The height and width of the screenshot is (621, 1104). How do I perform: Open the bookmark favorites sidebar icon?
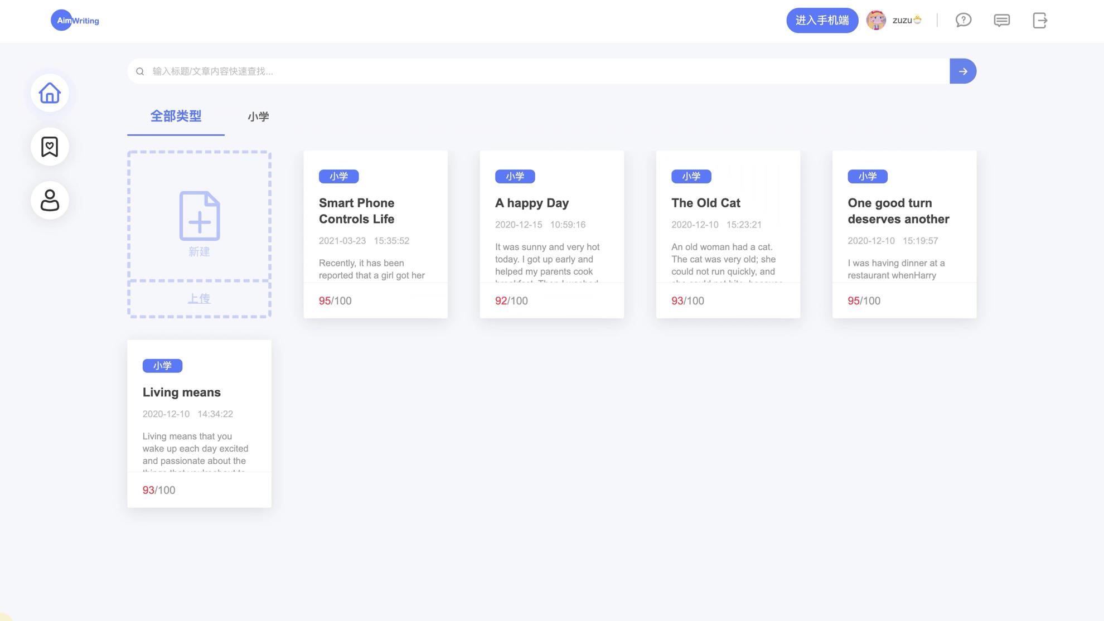pyautogui.click(x=50, y=147)
